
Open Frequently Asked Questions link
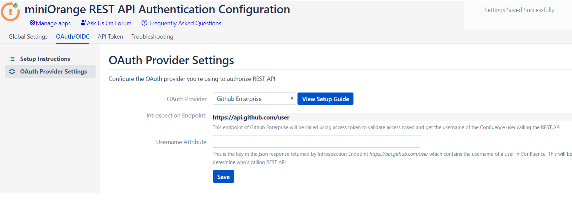(185, 23)
